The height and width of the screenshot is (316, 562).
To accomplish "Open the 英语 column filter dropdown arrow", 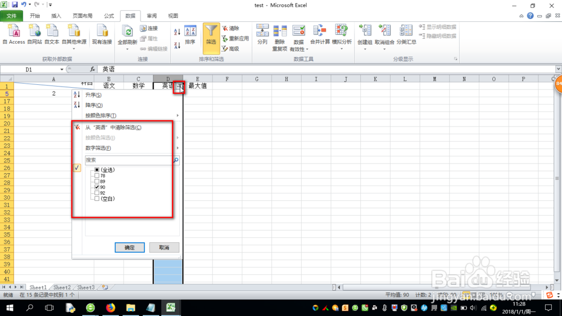I will click(x=179, y=86).
